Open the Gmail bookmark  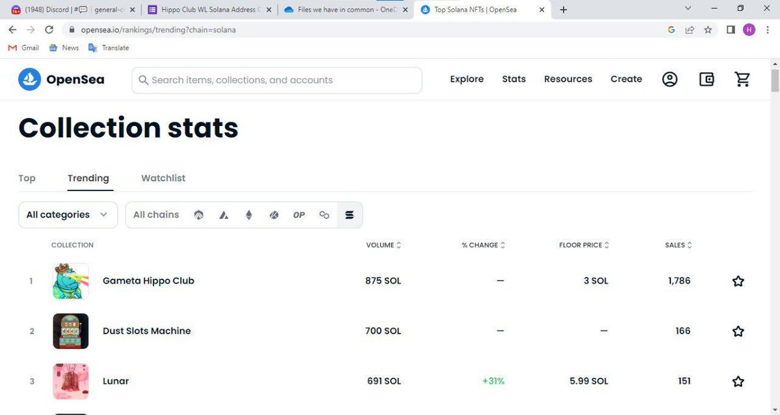coord(23,48)
